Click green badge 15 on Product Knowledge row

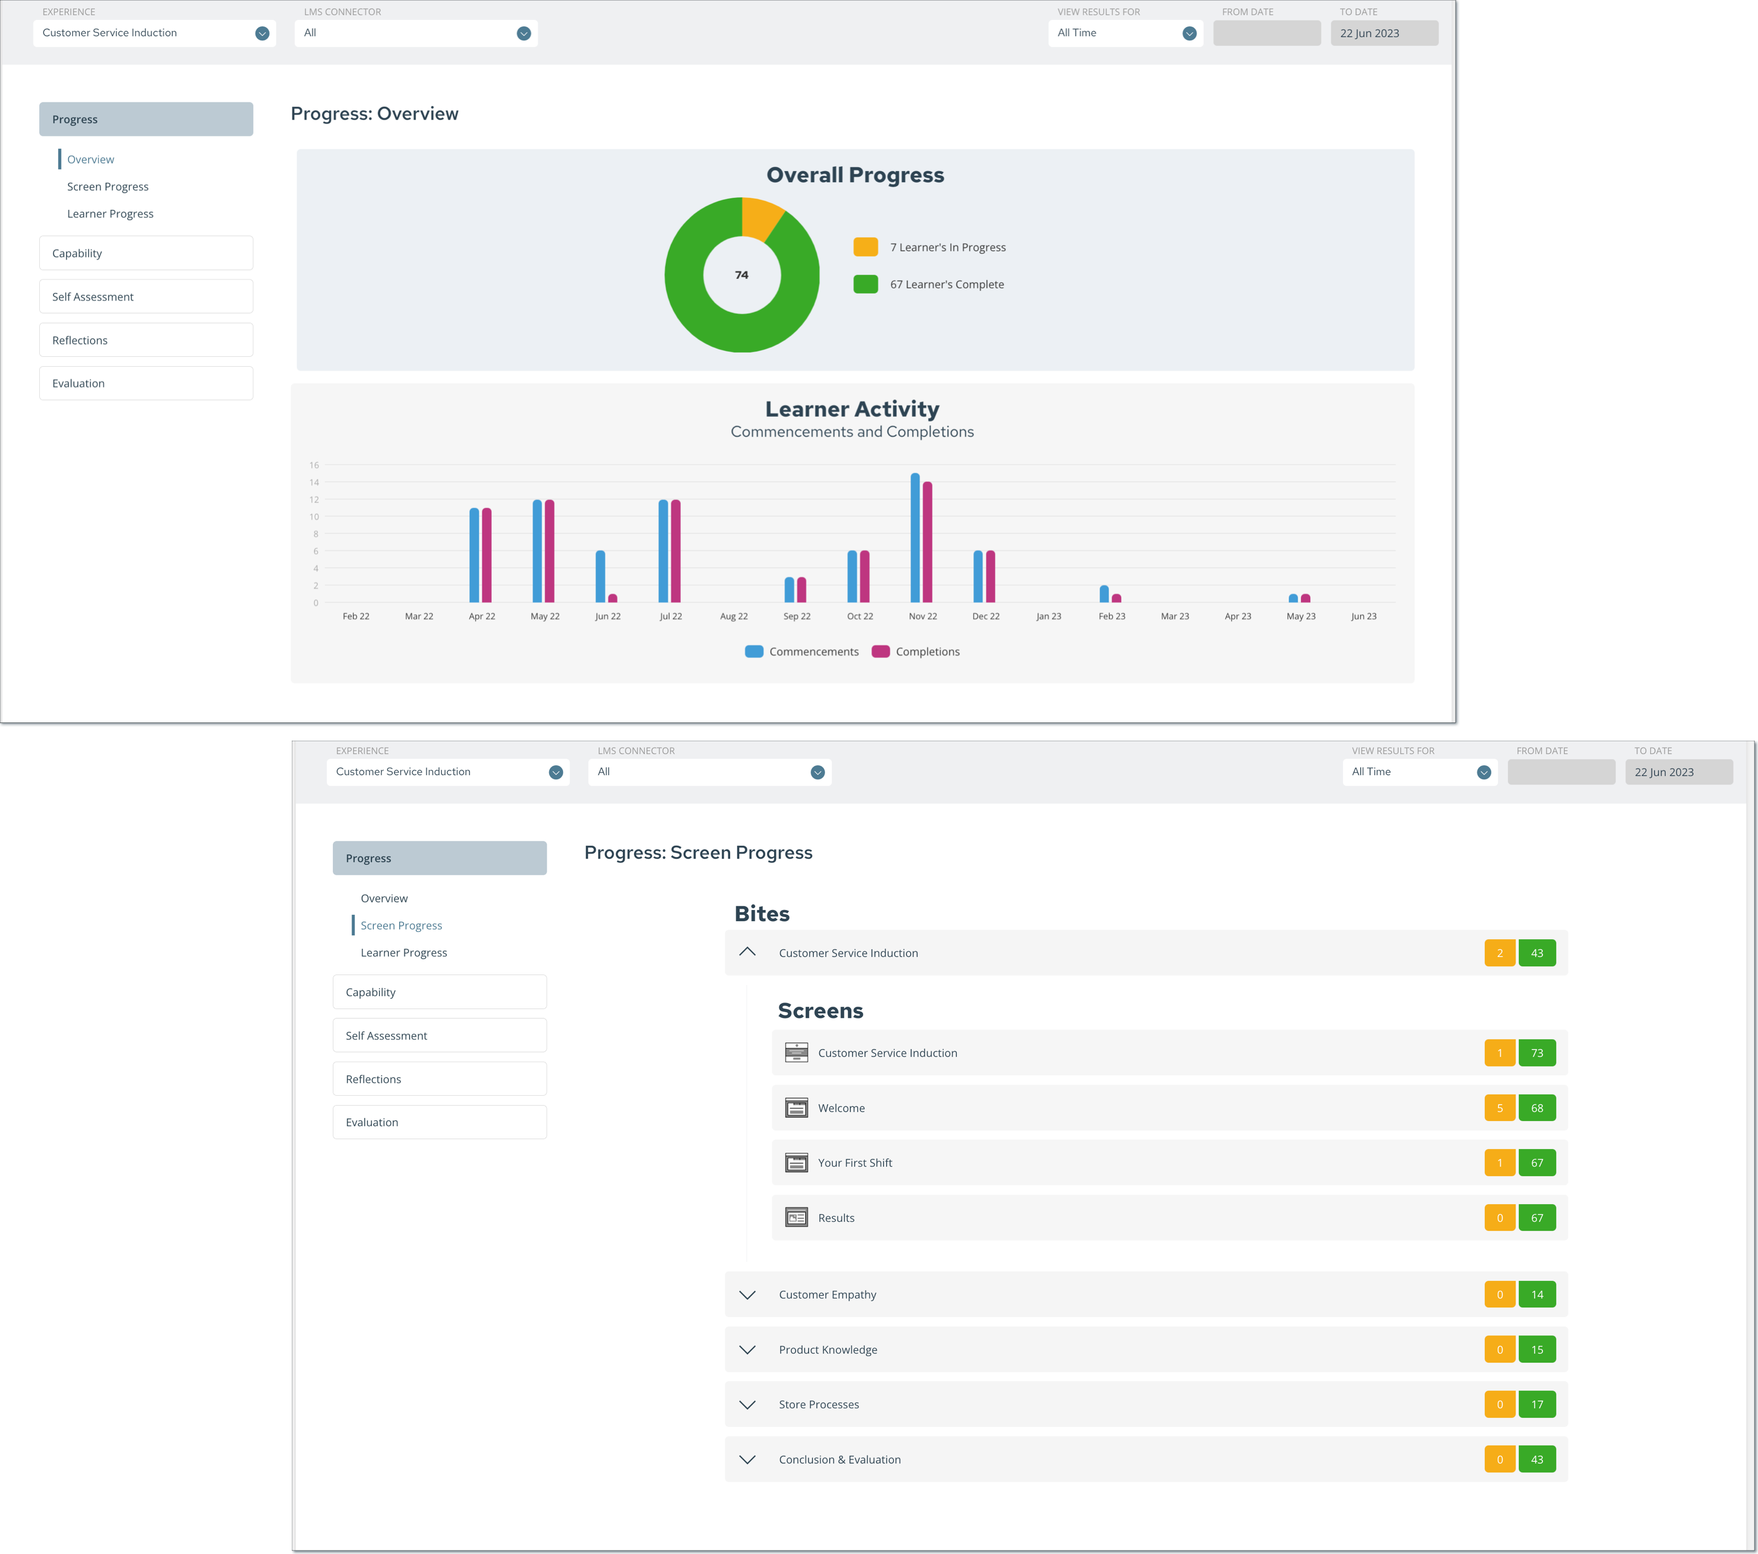[1537, 1349]
